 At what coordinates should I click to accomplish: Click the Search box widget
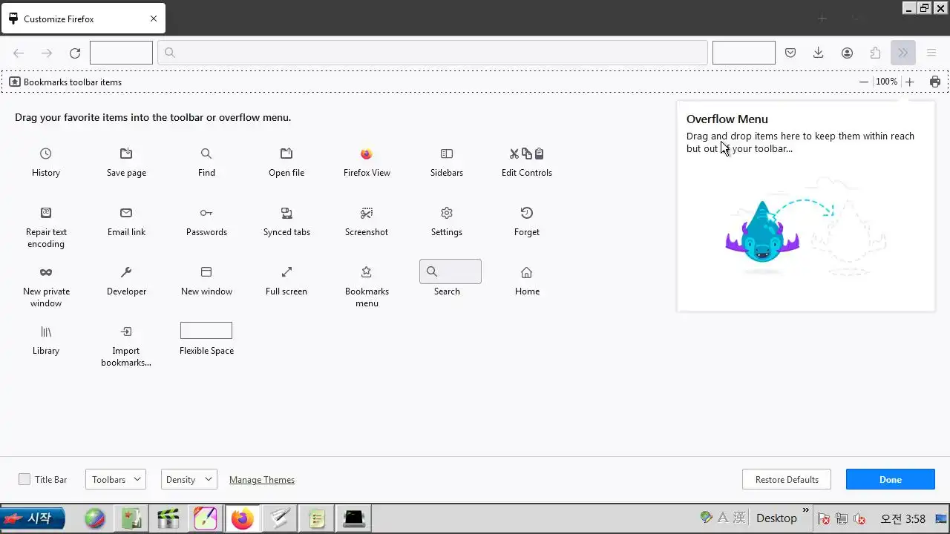451,271
